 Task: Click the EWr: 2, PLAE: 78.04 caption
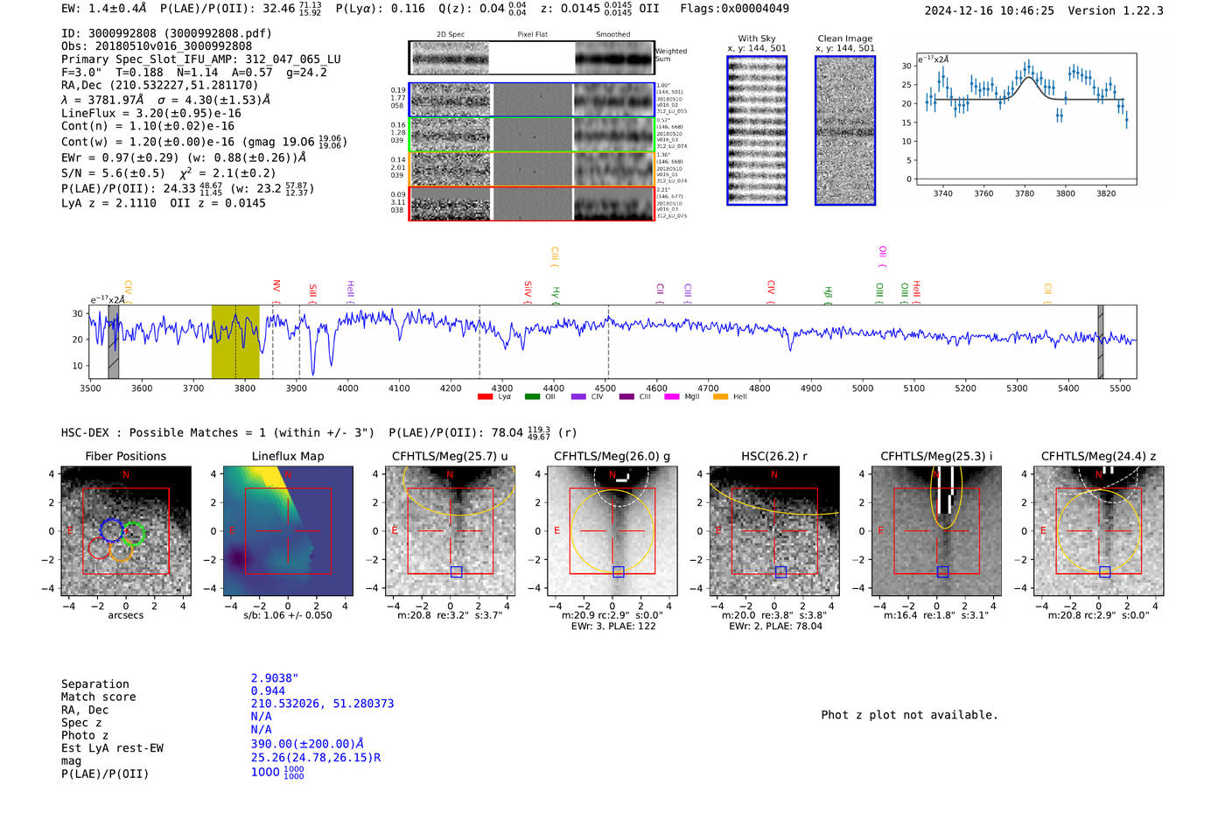click(775, 627)
